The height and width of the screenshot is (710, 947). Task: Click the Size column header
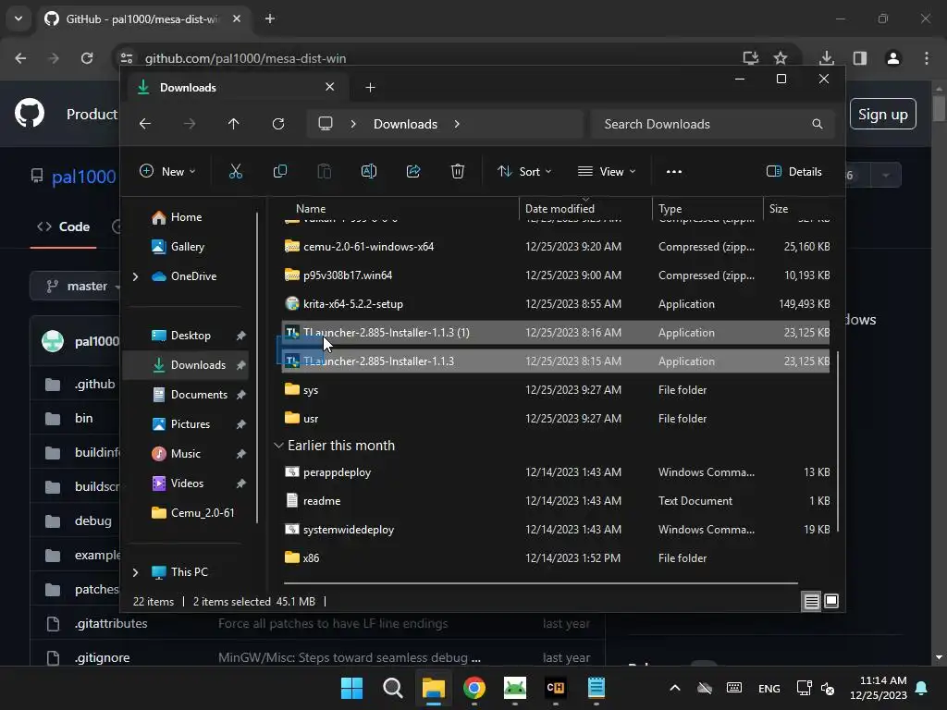click(x=779, y=209)
